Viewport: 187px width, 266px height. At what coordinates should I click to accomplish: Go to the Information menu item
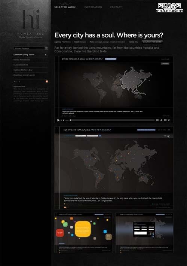pyautogui.click(x=93, y=7)
